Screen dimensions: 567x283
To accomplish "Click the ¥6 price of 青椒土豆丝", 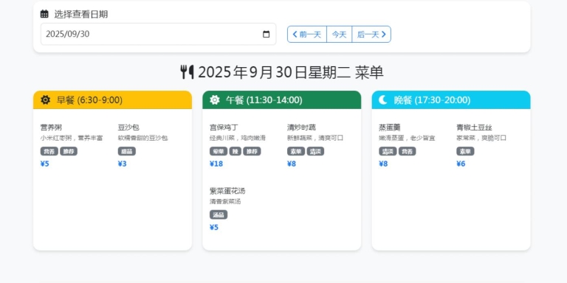I will 461,164.
